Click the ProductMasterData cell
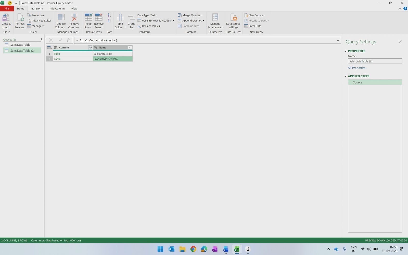This screenshot has width=408, height=255. coord(112,59)
